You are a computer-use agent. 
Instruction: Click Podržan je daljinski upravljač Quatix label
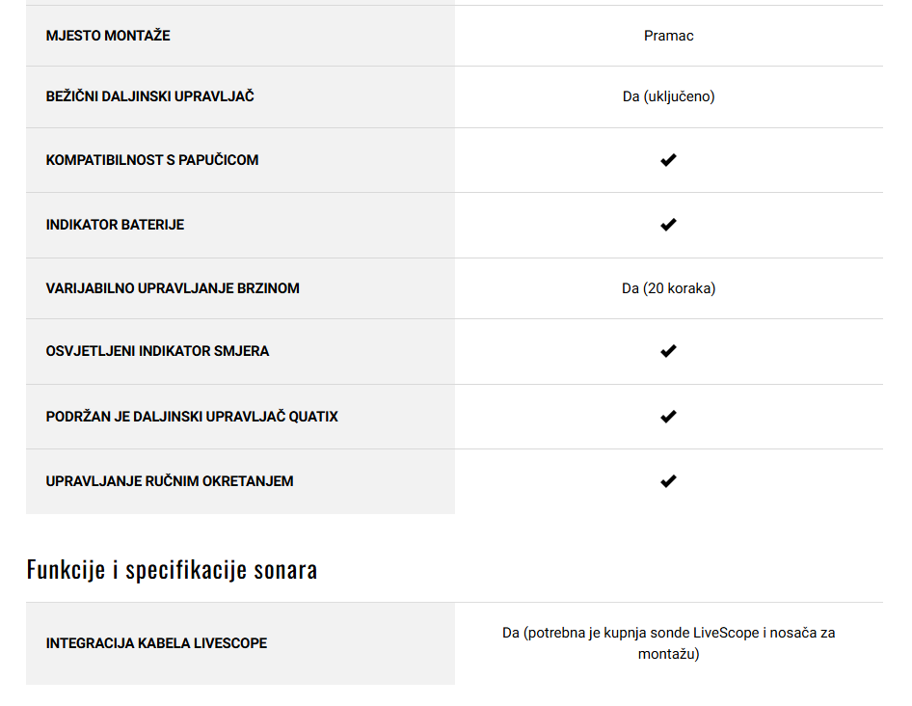(192, 416)
